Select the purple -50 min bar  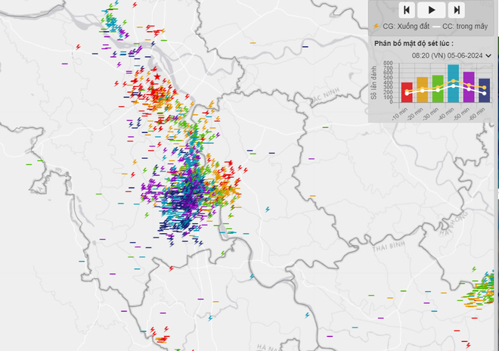point(468,87)
